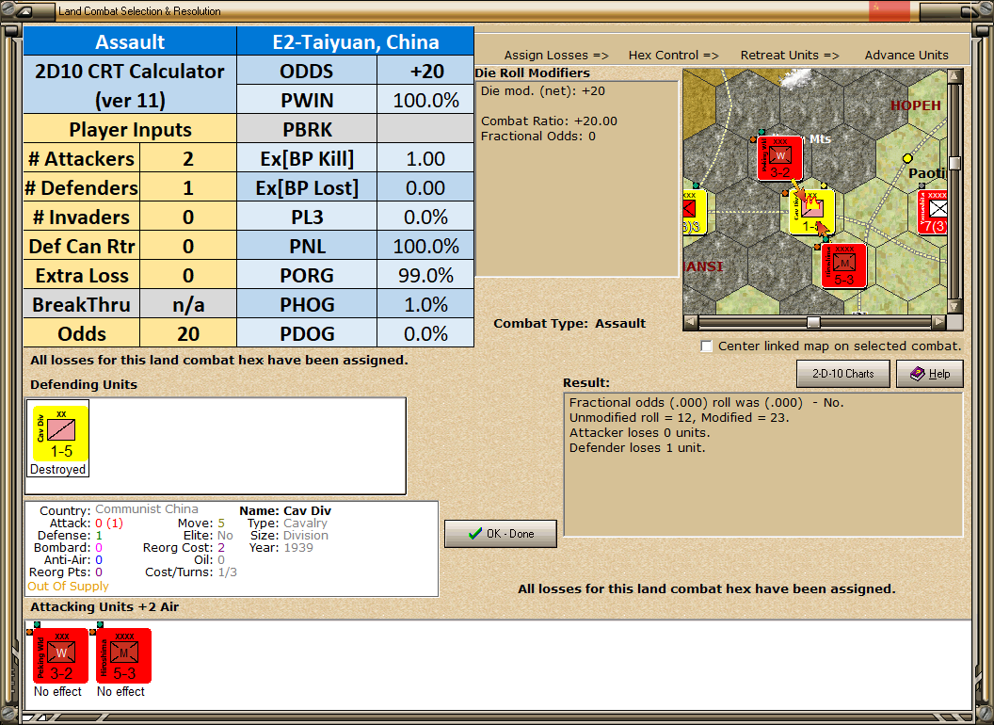
Task: Click the Extra Loss value 0
Action: click(187, 275)
